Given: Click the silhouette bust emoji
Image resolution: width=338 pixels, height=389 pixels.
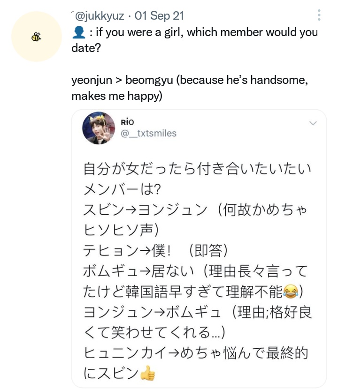Looking at the screenshot, I should point(78,32).
